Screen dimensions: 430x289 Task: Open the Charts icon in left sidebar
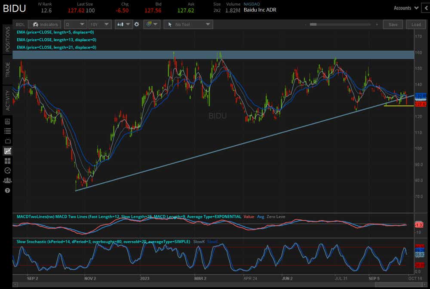pyautogui.click(x=7, y=151)
